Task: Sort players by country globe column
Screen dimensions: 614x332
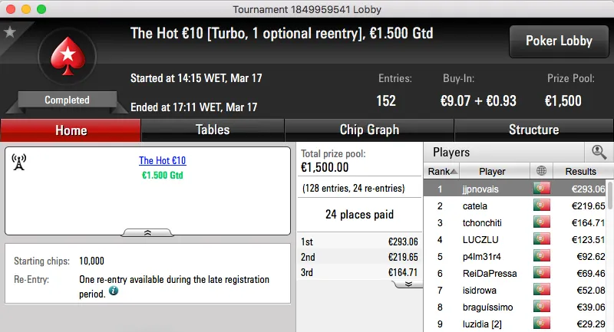Action: [x=543, y=171]
